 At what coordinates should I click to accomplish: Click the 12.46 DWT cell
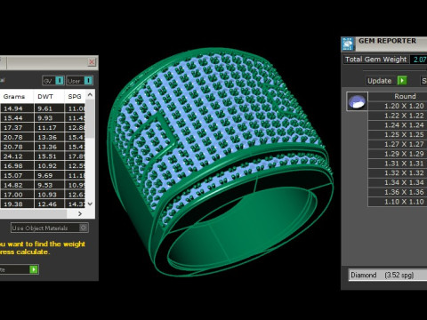click(49, 204)
